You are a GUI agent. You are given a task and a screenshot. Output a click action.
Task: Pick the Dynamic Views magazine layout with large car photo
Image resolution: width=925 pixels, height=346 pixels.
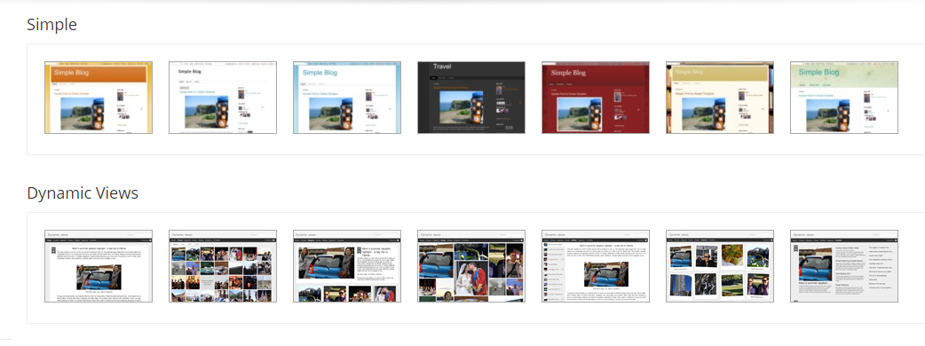click(347, 266)
